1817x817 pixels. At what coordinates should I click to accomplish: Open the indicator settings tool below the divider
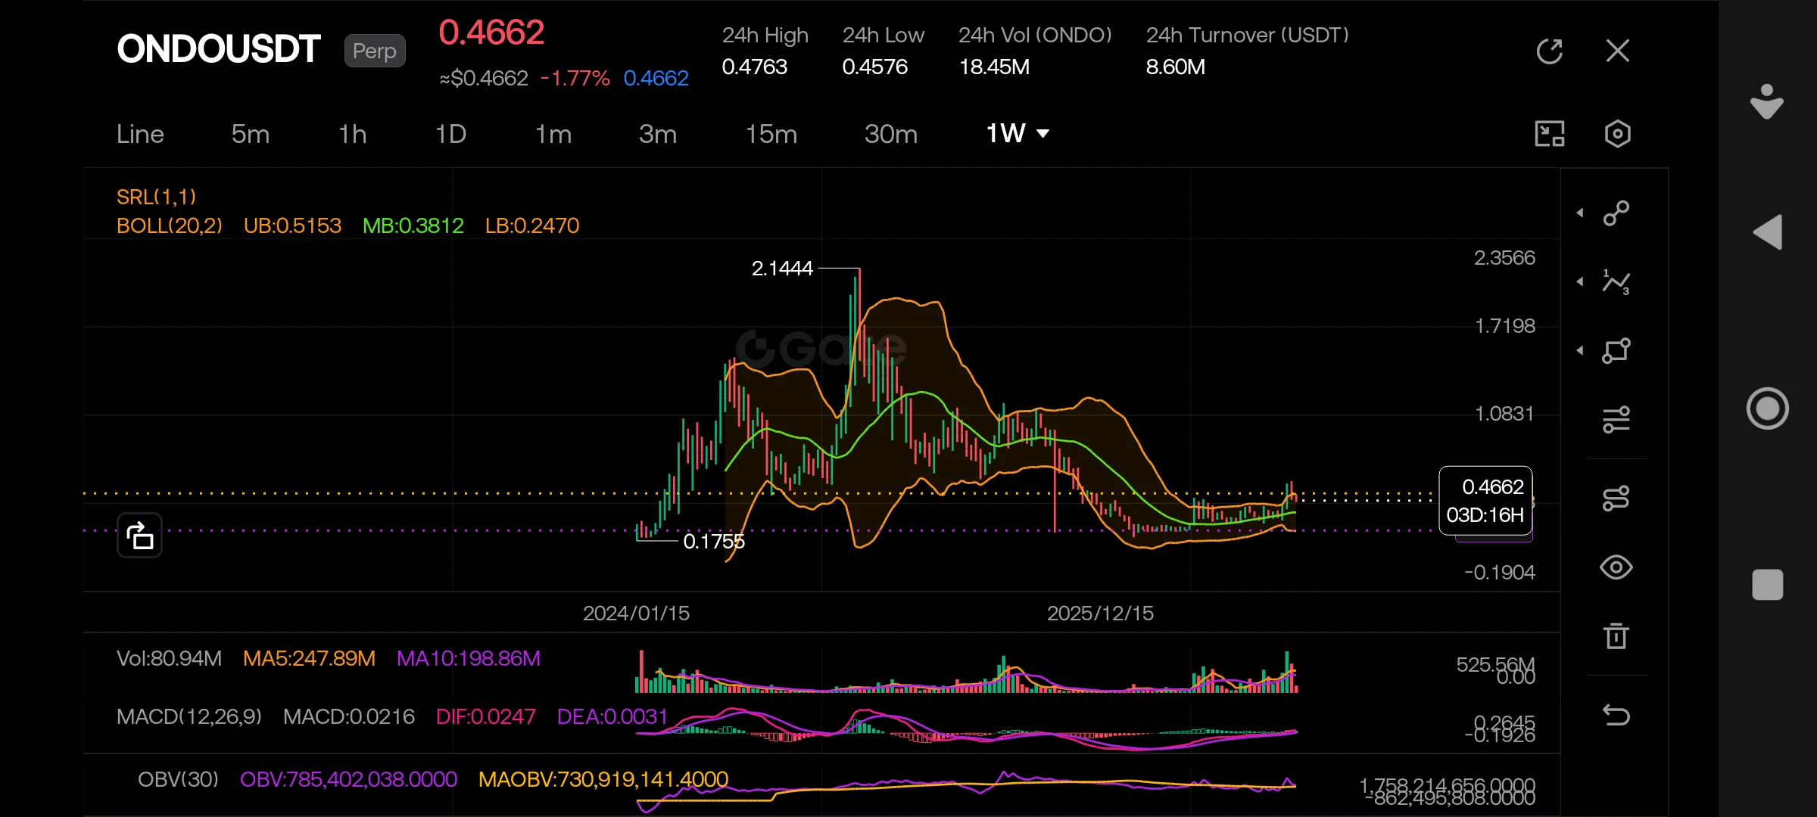(x=1616, y=499)
